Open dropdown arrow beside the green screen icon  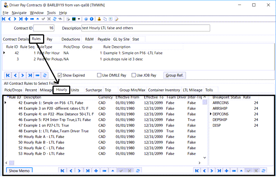79,19
